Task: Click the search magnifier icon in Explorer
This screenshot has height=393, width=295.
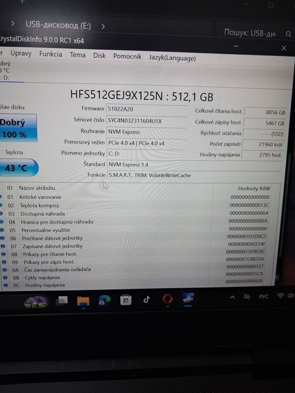Action: pyautogui.click(x=288, y=34)
